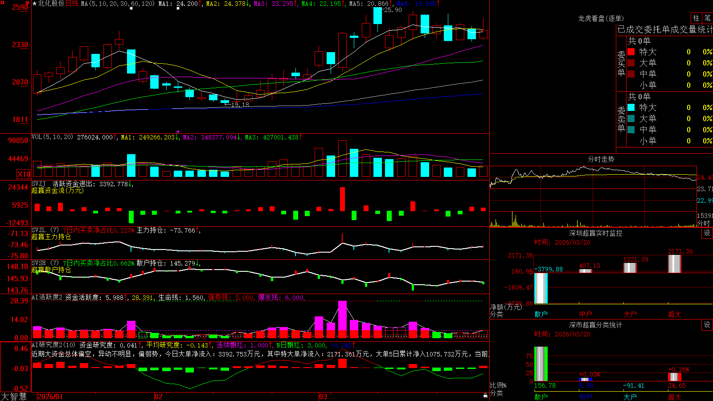The width and height of the screenshot is (713, 401).
Task: Click 主力持仓: -73.766 value
Action: (166, 230)
